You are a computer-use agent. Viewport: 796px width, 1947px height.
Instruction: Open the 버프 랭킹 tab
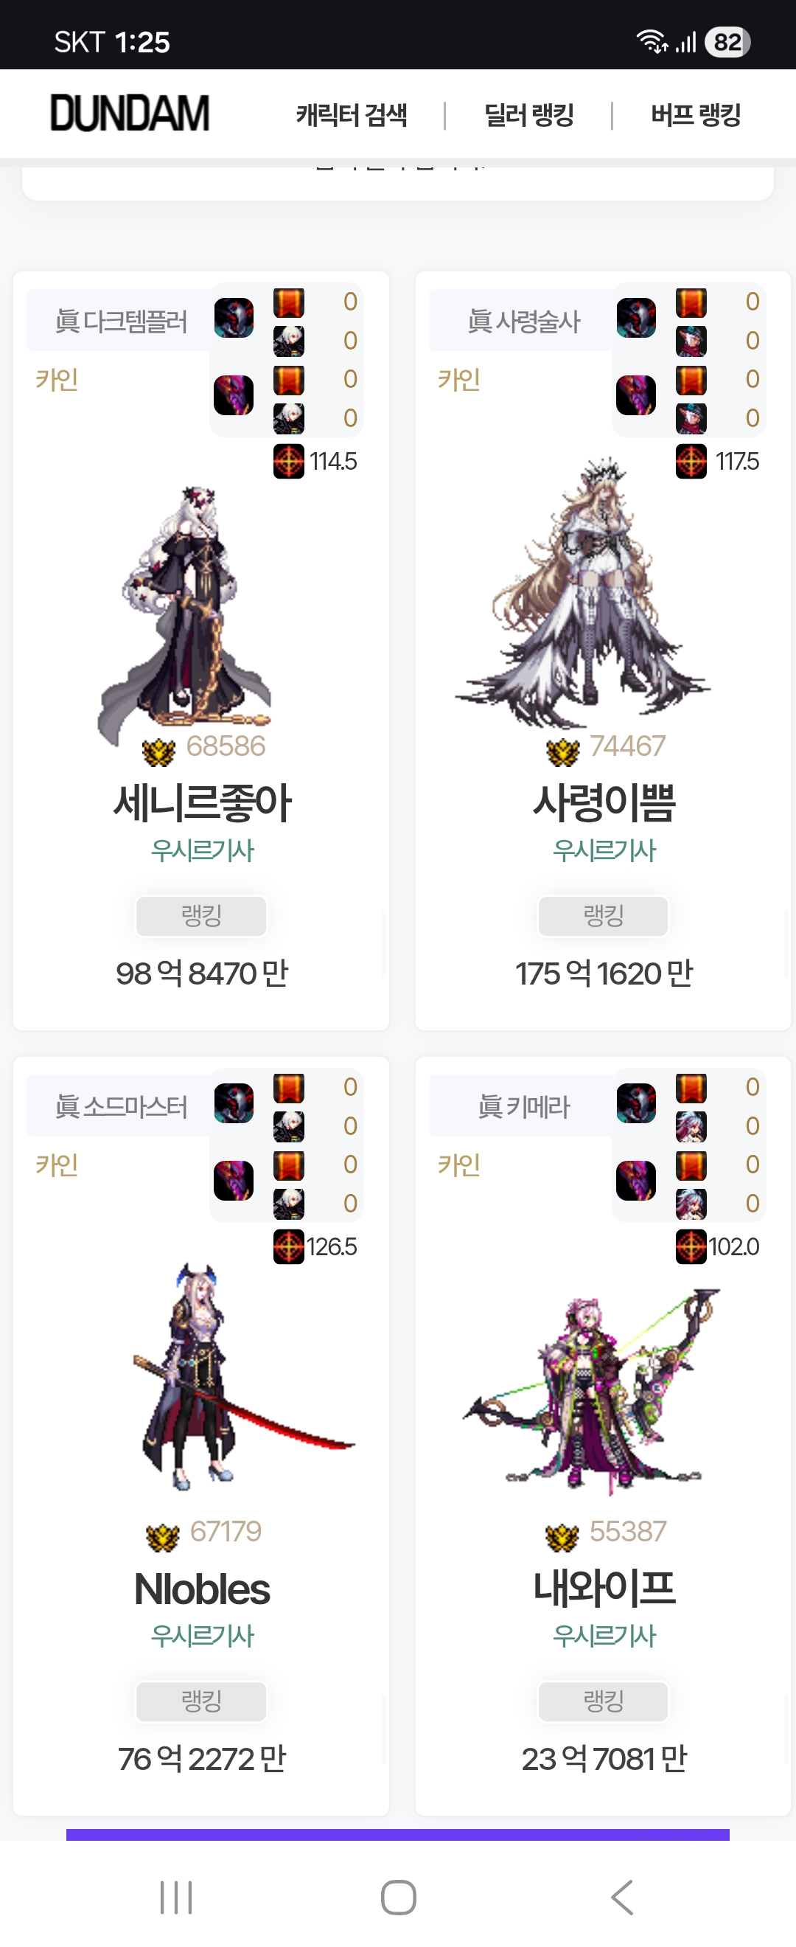(x=696, y=115)
